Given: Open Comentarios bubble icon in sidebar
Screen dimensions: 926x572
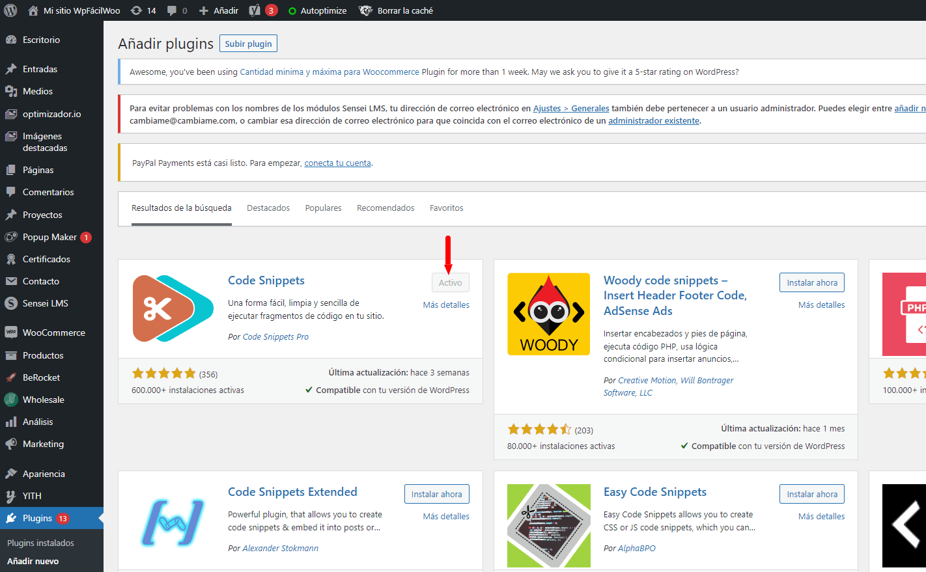Looking at the screenshot, I should tap(11, 192).
